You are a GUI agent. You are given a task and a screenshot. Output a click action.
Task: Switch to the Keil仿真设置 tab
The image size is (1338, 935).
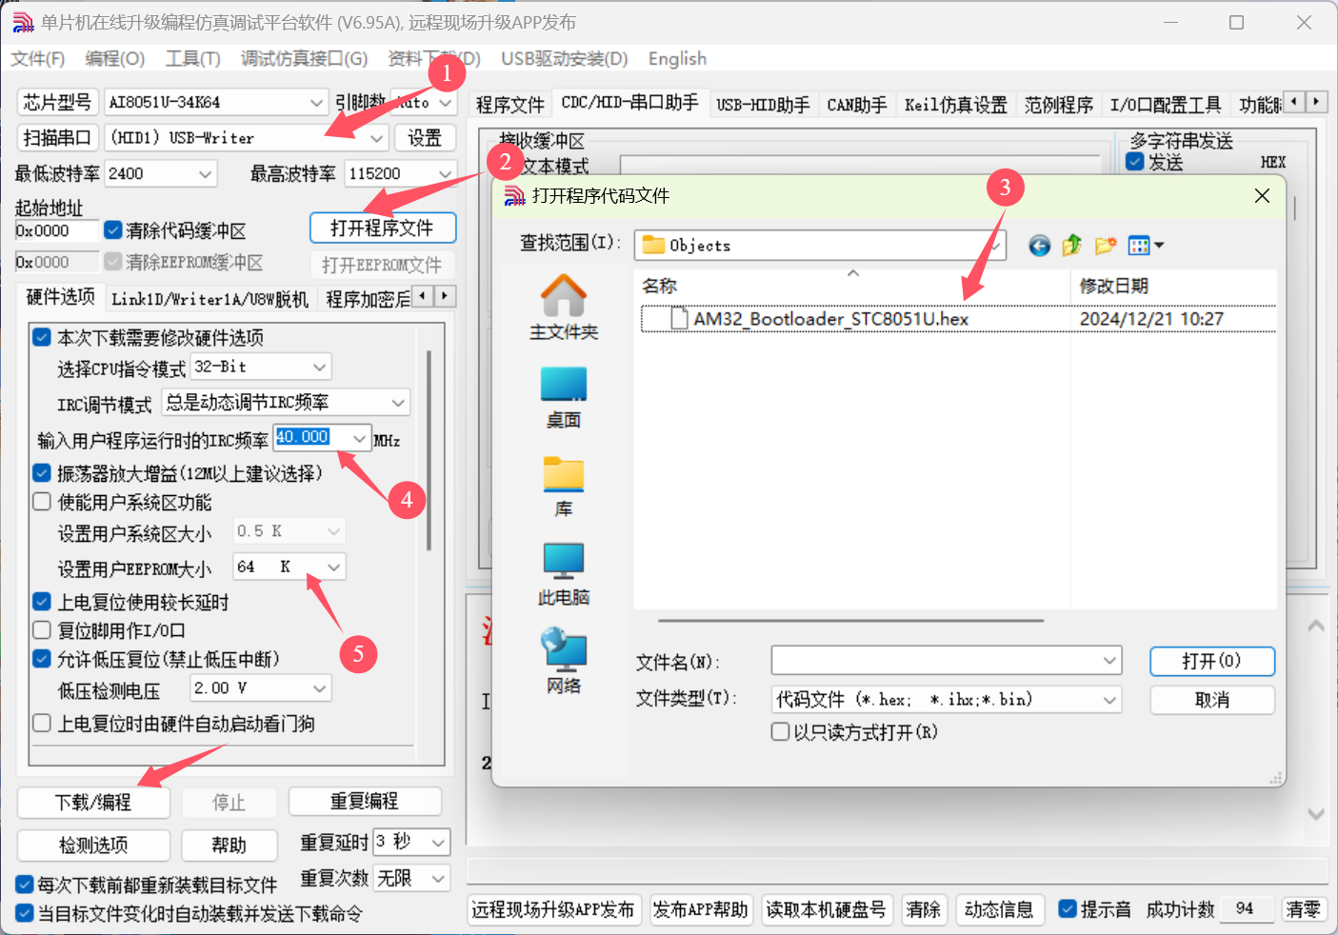click(x=955, y=105)
